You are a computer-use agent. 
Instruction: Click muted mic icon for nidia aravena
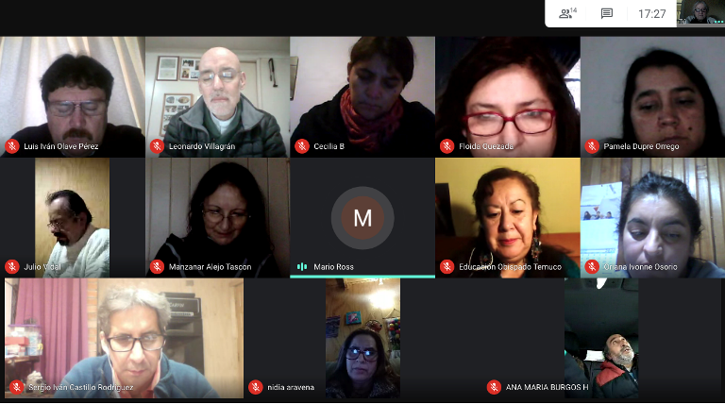pyautogui.click(x=255, y=387)
